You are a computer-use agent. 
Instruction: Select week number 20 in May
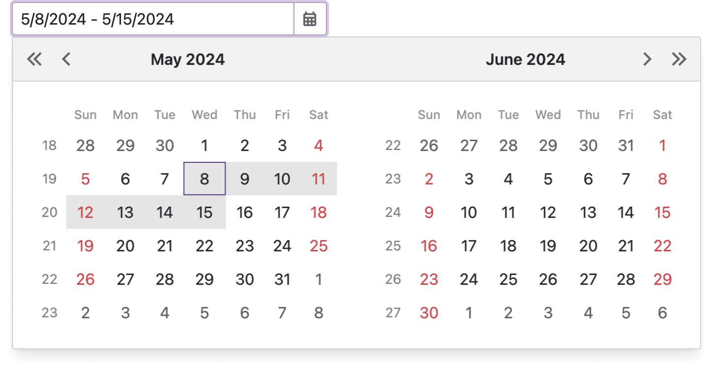tap(49, 213)
